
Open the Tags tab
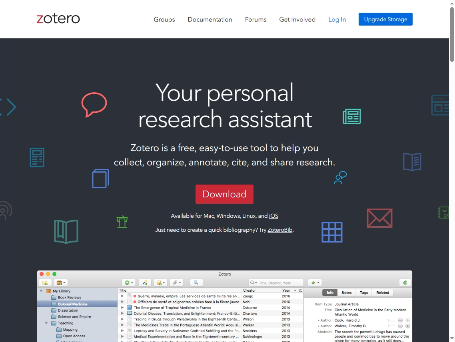pos(364,292)
